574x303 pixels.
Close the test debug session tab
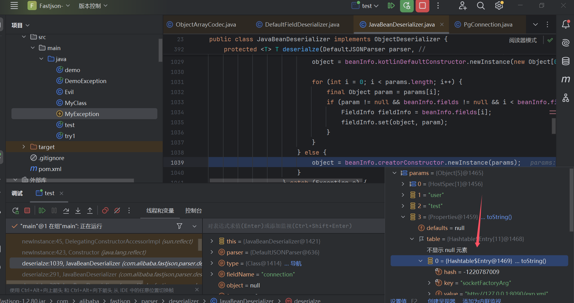[61, 193]
